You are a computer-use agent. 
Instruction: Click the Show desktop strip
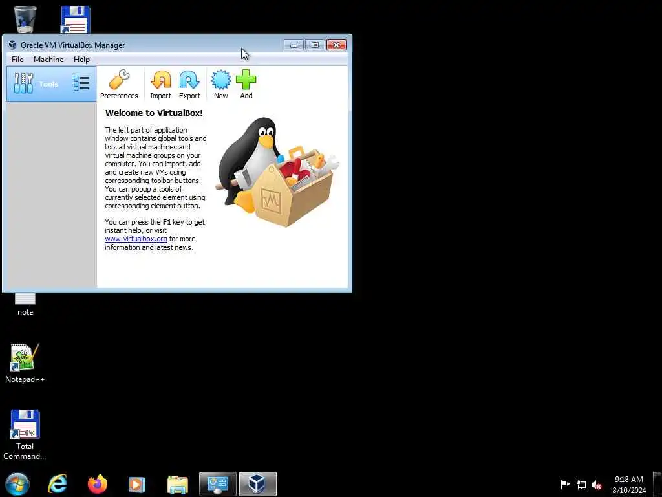[x=657, y=484]
